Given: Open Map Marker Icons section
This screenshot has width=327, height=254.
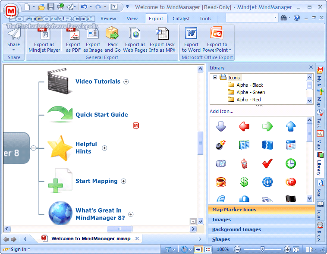Looking at the screenshot, I should (262, 210).
